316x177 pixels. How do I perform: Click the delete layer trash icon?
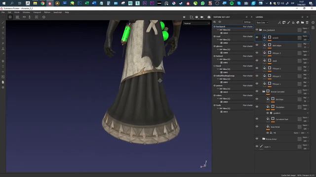point(307,23)
